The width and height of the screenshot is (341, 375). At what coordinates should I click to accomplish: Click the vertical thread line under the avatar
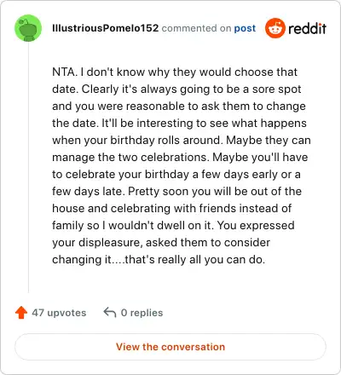click(x=28, y=168)
